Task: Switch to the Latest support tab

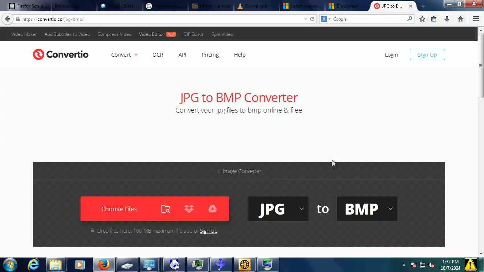Action: [x=302, y=6]
